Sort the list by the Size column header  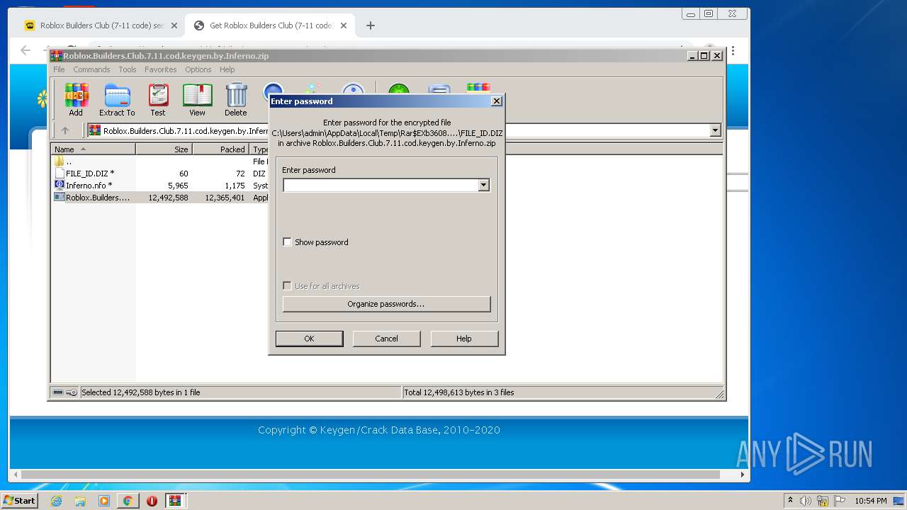[x=164, y=149]
